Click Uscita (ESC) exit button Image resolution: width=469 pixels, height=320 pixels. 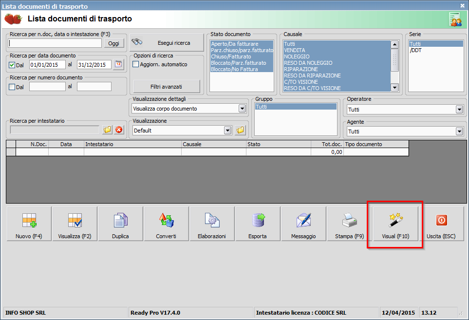pyautogui.click(x=441, y=224)
